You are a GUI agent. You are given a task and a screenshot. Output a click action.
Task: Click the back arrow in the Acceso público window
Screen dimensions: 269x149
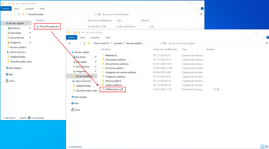[70, 43]
